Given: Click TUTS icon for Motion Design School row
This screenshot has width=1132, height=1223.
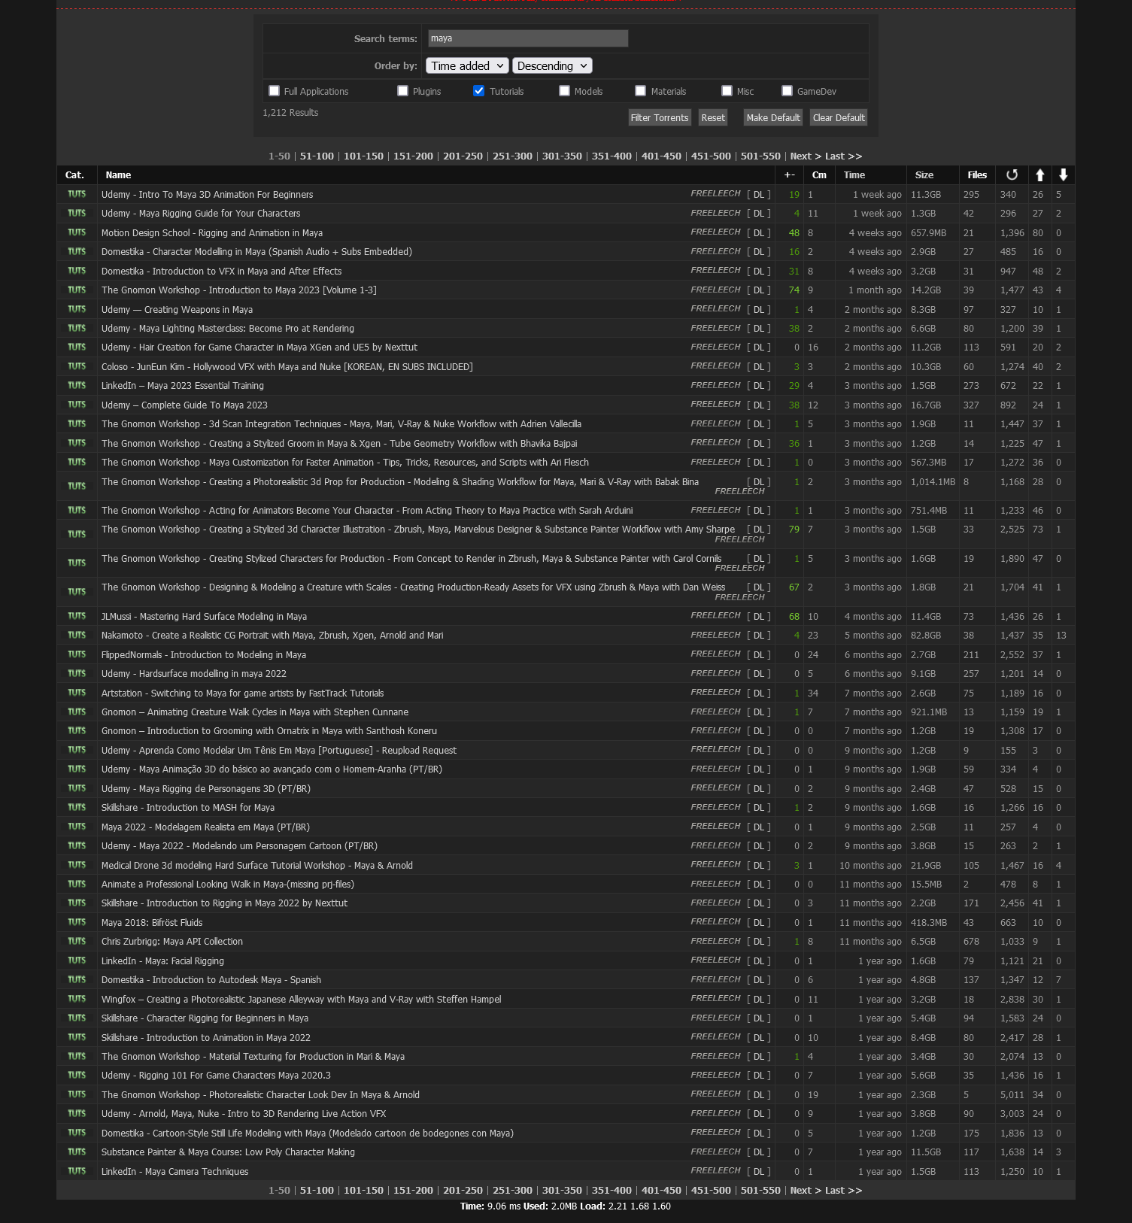Looking at the screenshot, I should coord(77,232).
